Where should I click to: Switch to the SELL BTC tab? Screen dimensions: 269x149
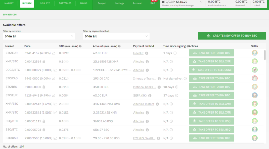coord(45,3)
